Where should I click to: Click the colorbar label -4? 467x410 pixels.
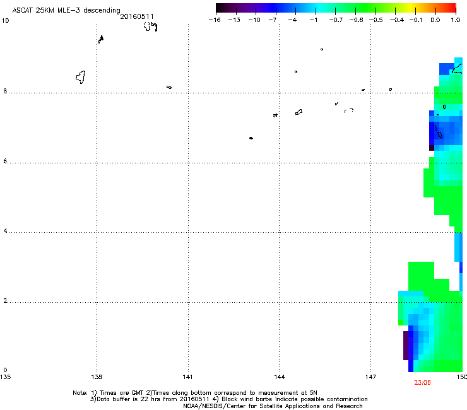pyautogui.click(x=292, y=20)
